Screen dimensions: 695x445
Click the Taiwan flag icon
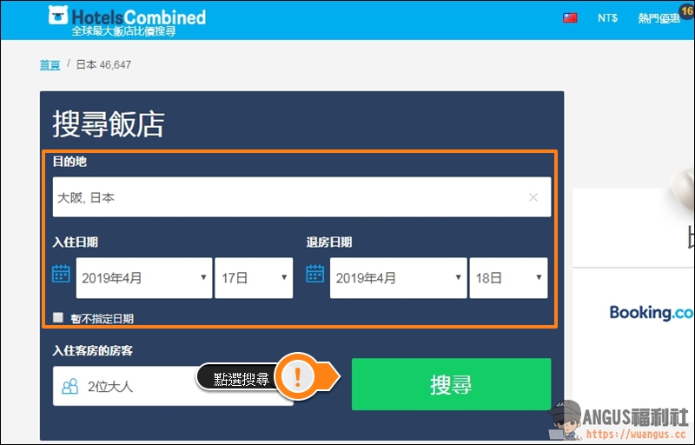pyautogui.click(x=570, y=17)
